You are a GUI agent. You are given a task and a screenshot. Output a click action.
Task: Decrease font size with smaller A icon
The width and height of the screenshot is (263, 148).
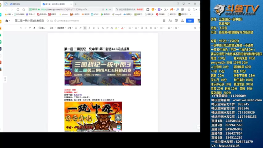80,28
